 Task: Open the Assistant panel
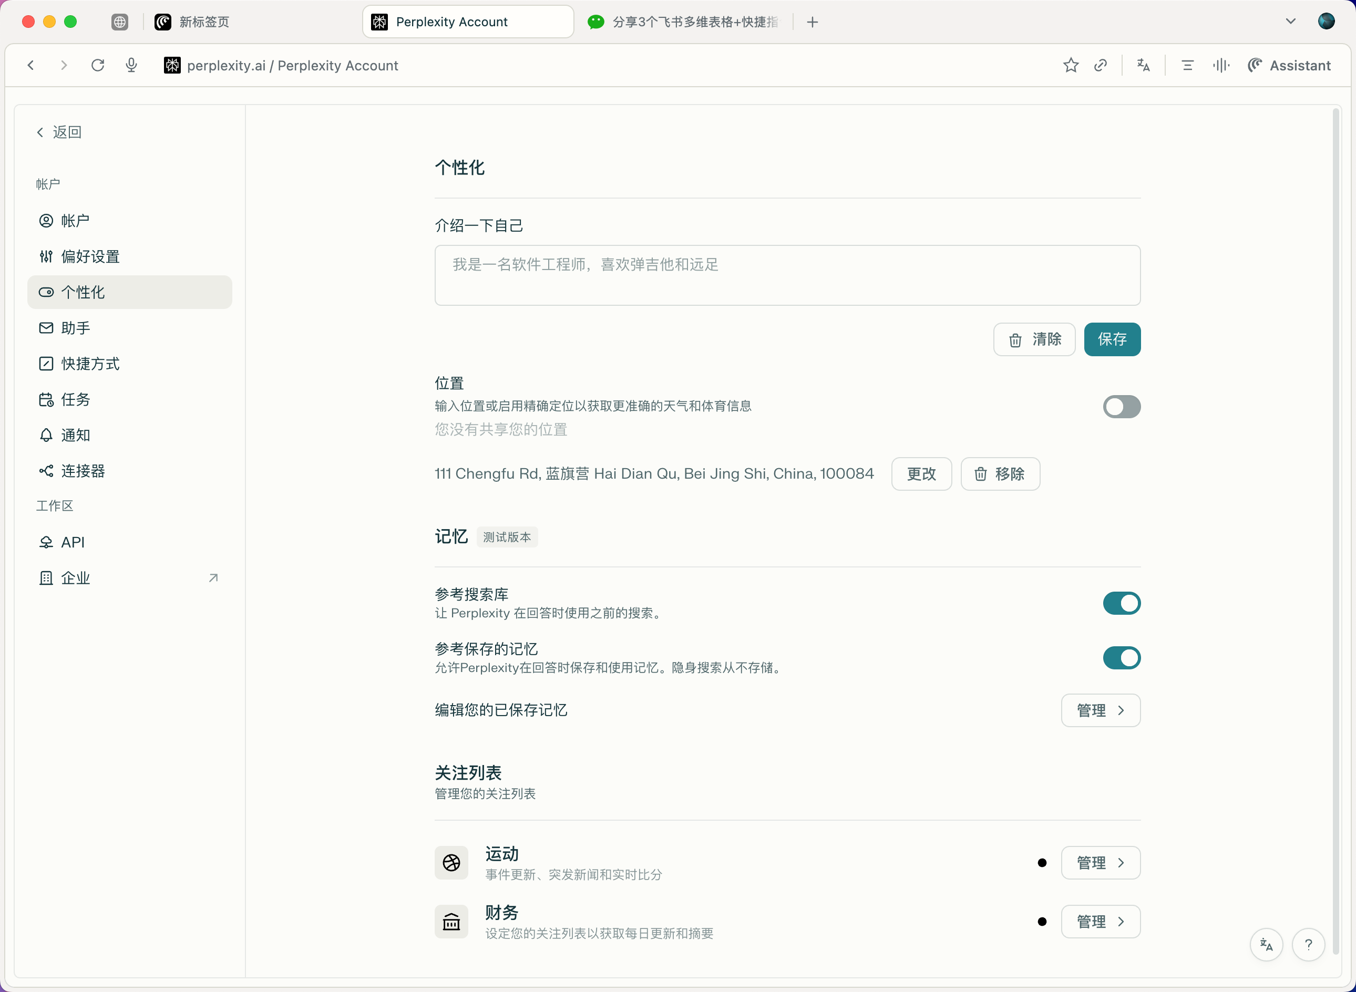(x=1289, y=66)
